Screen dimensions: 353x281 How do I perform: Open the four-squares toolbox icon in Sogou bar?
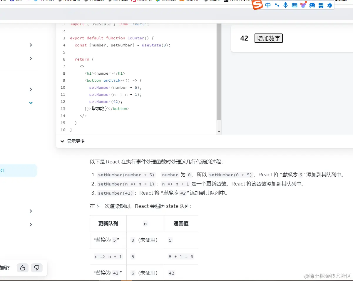pos(321,5)
